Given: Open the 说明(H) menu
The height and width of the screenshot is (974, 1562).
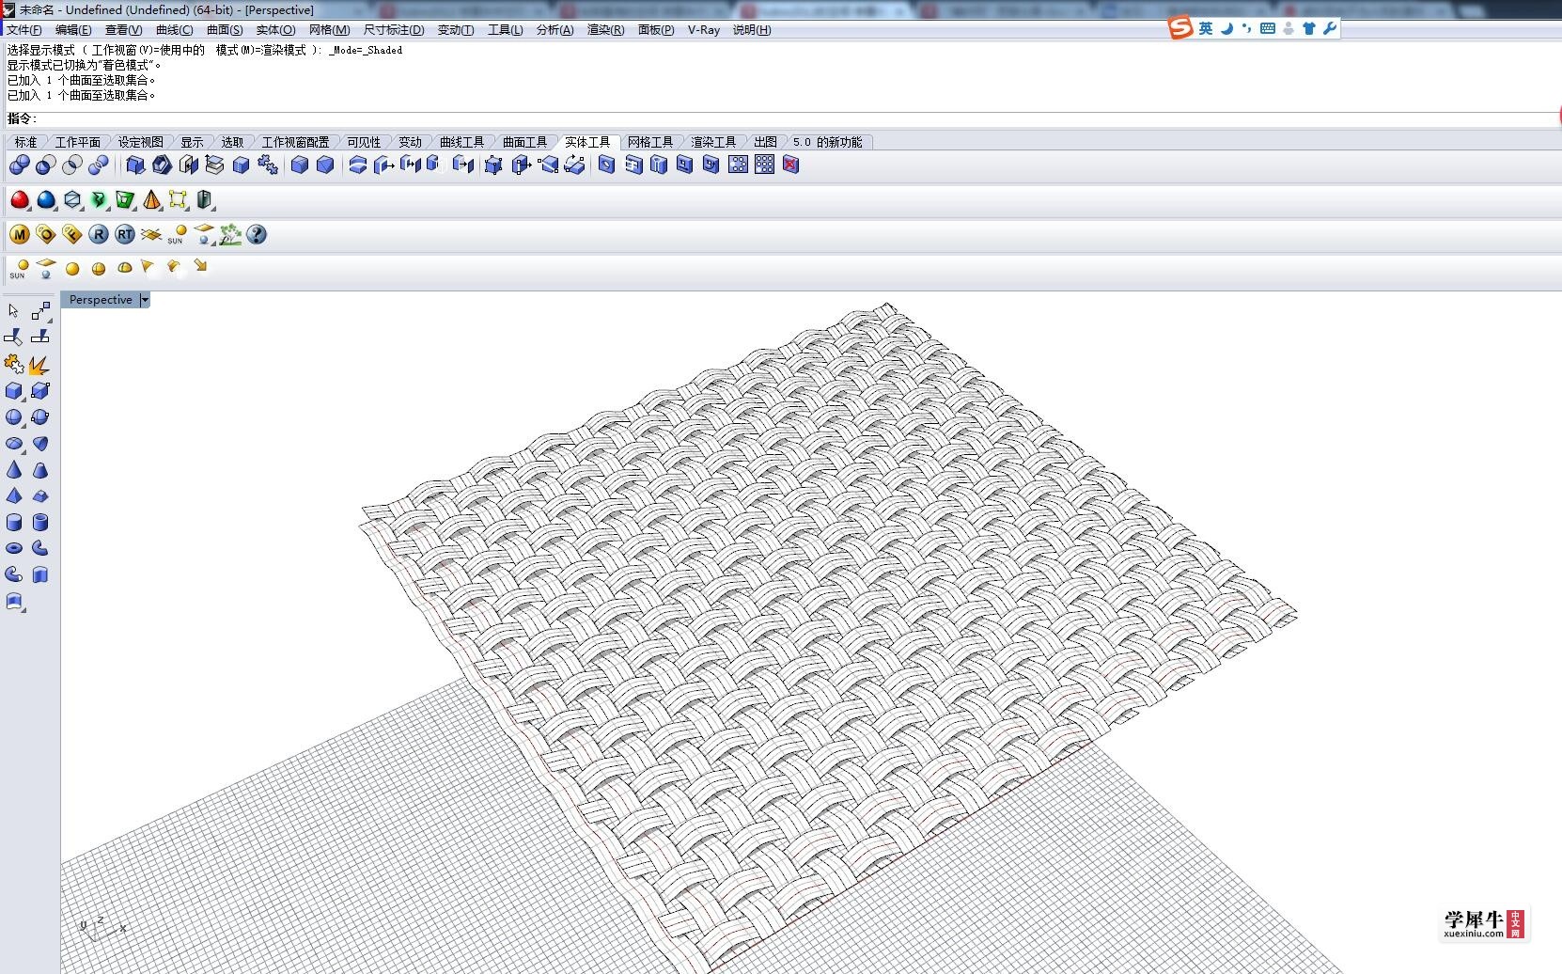Looking at the screenshot, I should tap(752, 30).
